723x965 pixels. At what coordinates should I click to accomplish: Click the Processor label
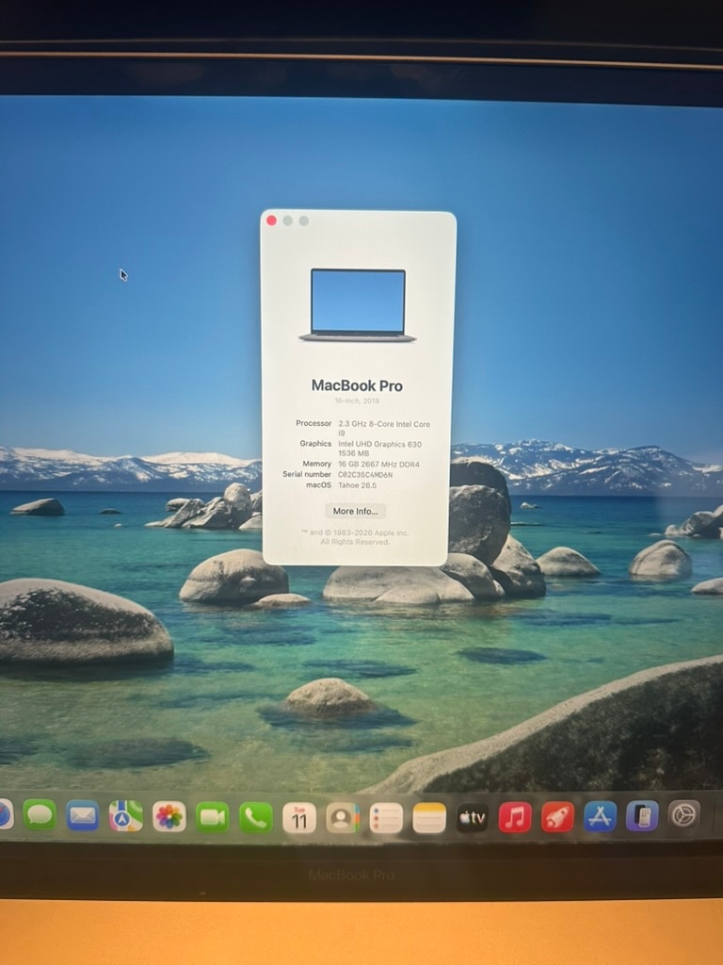click(x=313, y=423)
